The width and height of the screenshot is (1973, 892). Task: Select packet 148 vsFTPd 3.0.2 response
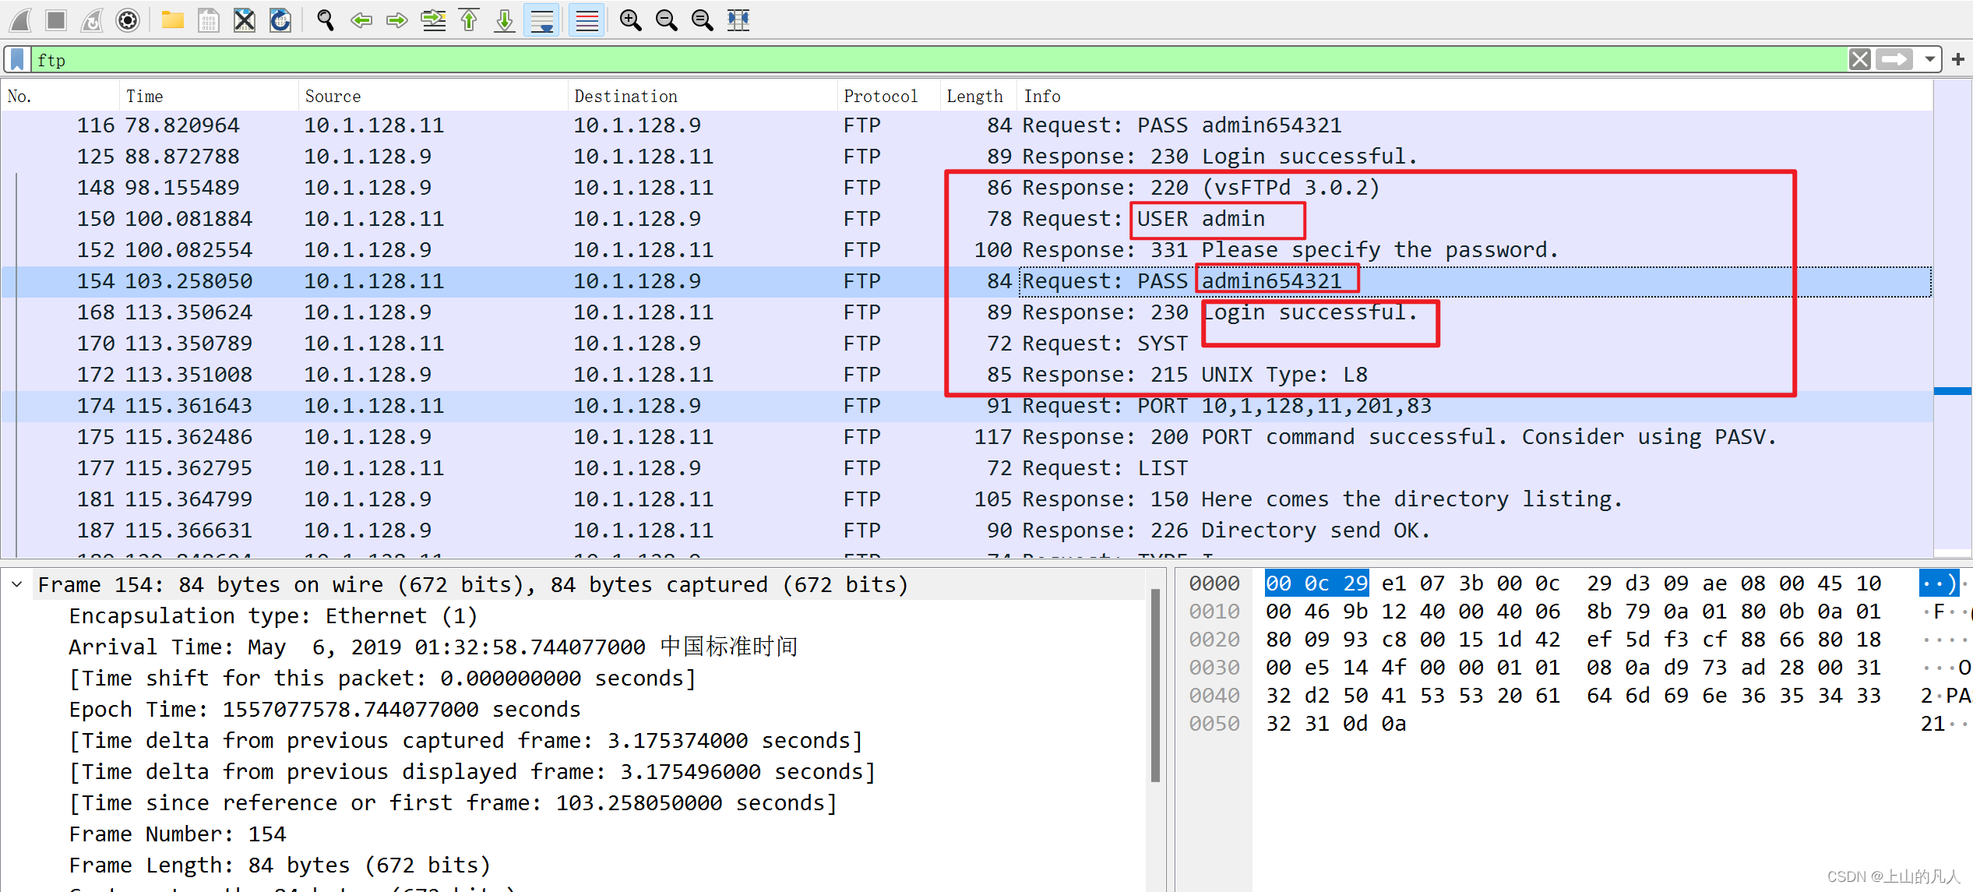pos(966,188)
